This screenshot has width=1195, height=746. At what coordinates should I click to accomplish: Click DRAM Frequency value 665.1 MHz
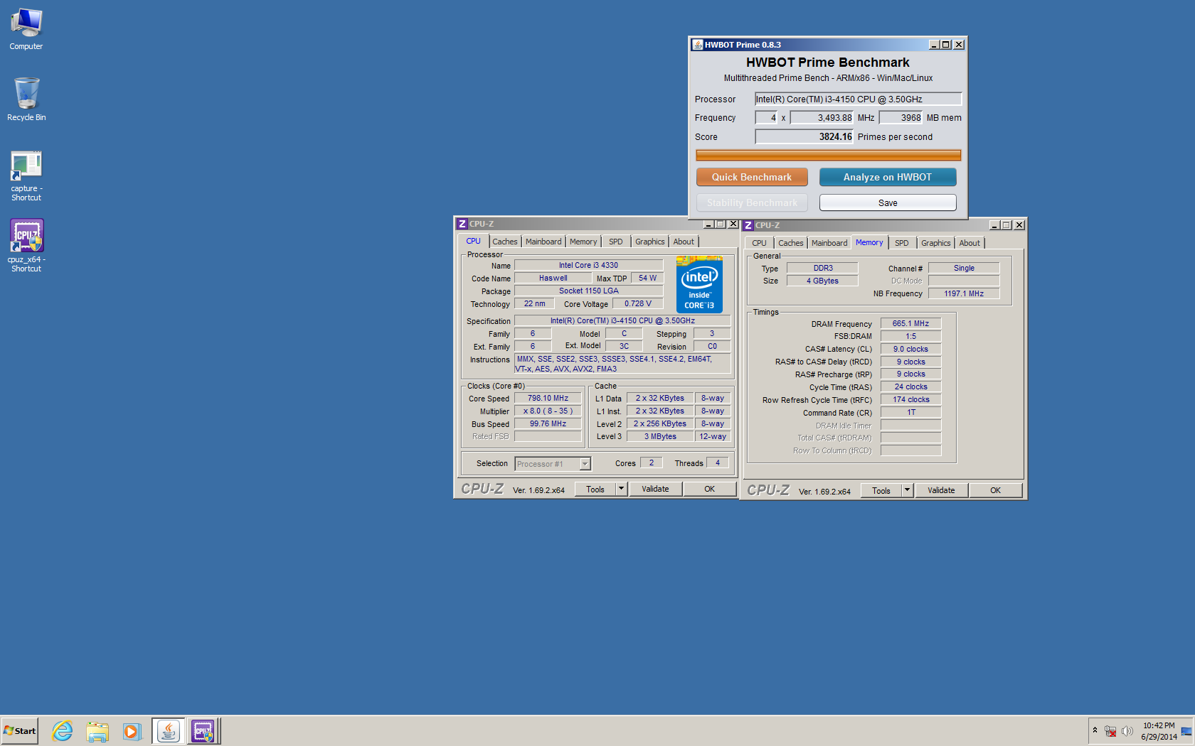(x=910, y=323)
